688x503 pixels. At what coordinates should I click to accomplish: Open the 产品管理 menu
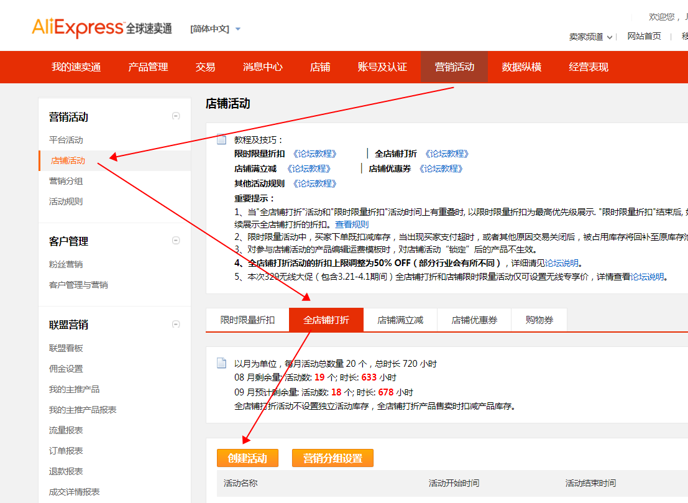(148, 67)
